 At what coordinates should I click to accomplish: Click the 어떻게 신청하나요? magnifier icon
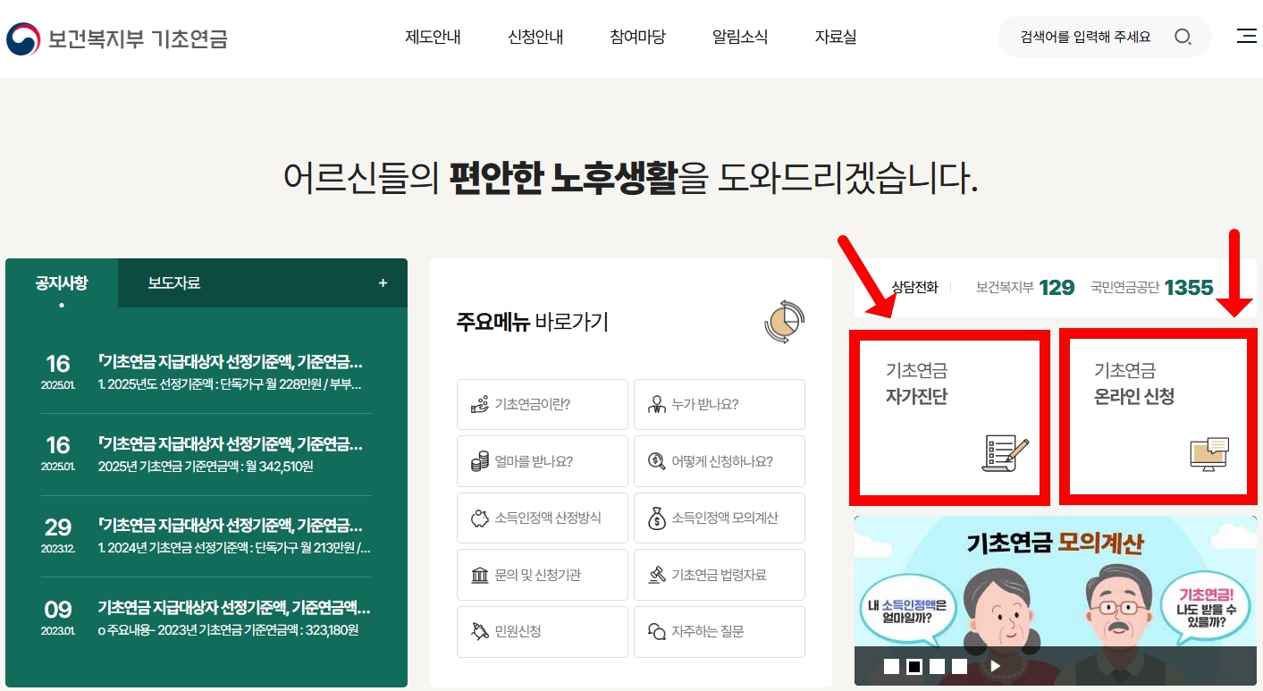click(x=657, y=461)
